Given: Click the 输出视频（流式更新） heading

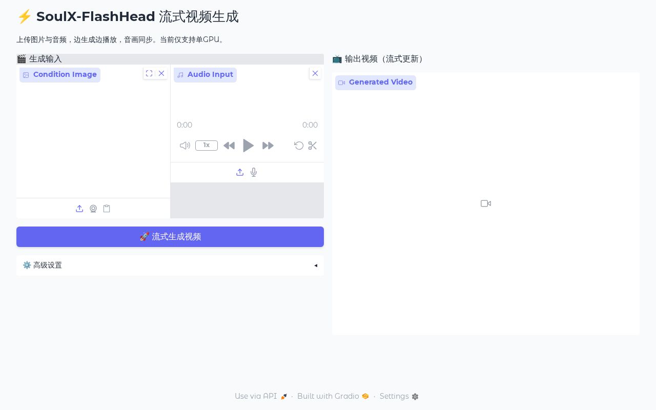Looking at the screenshot, I should coord(379,59).
